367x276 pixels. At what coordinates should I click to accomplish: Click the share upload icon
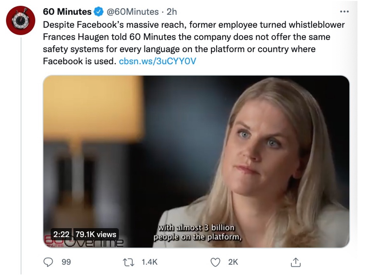(296, 262)
